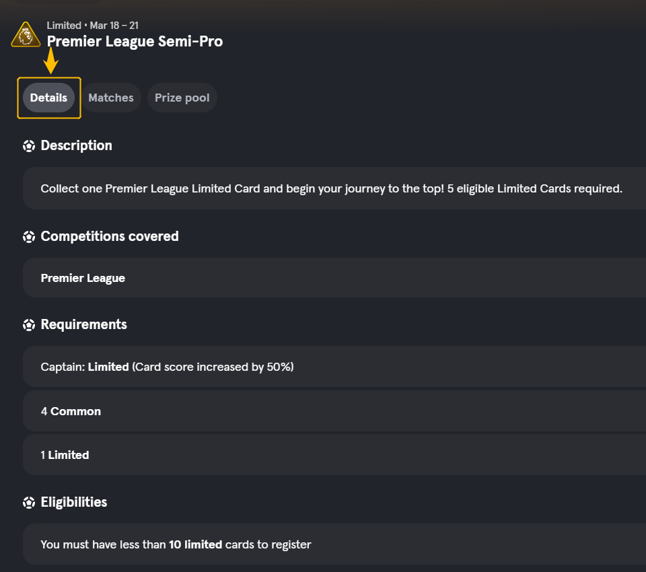Click the Requirements section heading
Screen dimensions: 646x572
point(83,324)
